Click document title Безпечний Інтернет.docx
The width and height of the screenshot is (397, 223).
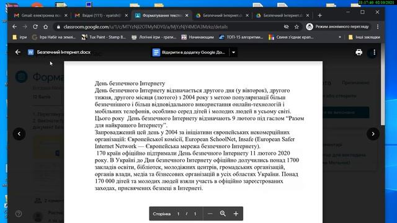pos(63,52)
